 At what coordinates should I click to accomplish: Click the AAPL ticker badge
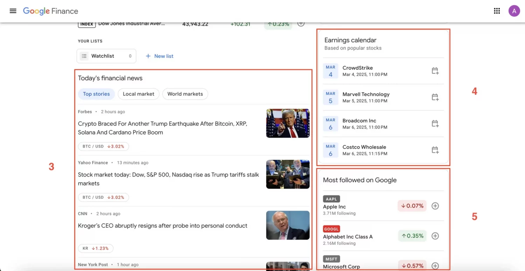331,199
